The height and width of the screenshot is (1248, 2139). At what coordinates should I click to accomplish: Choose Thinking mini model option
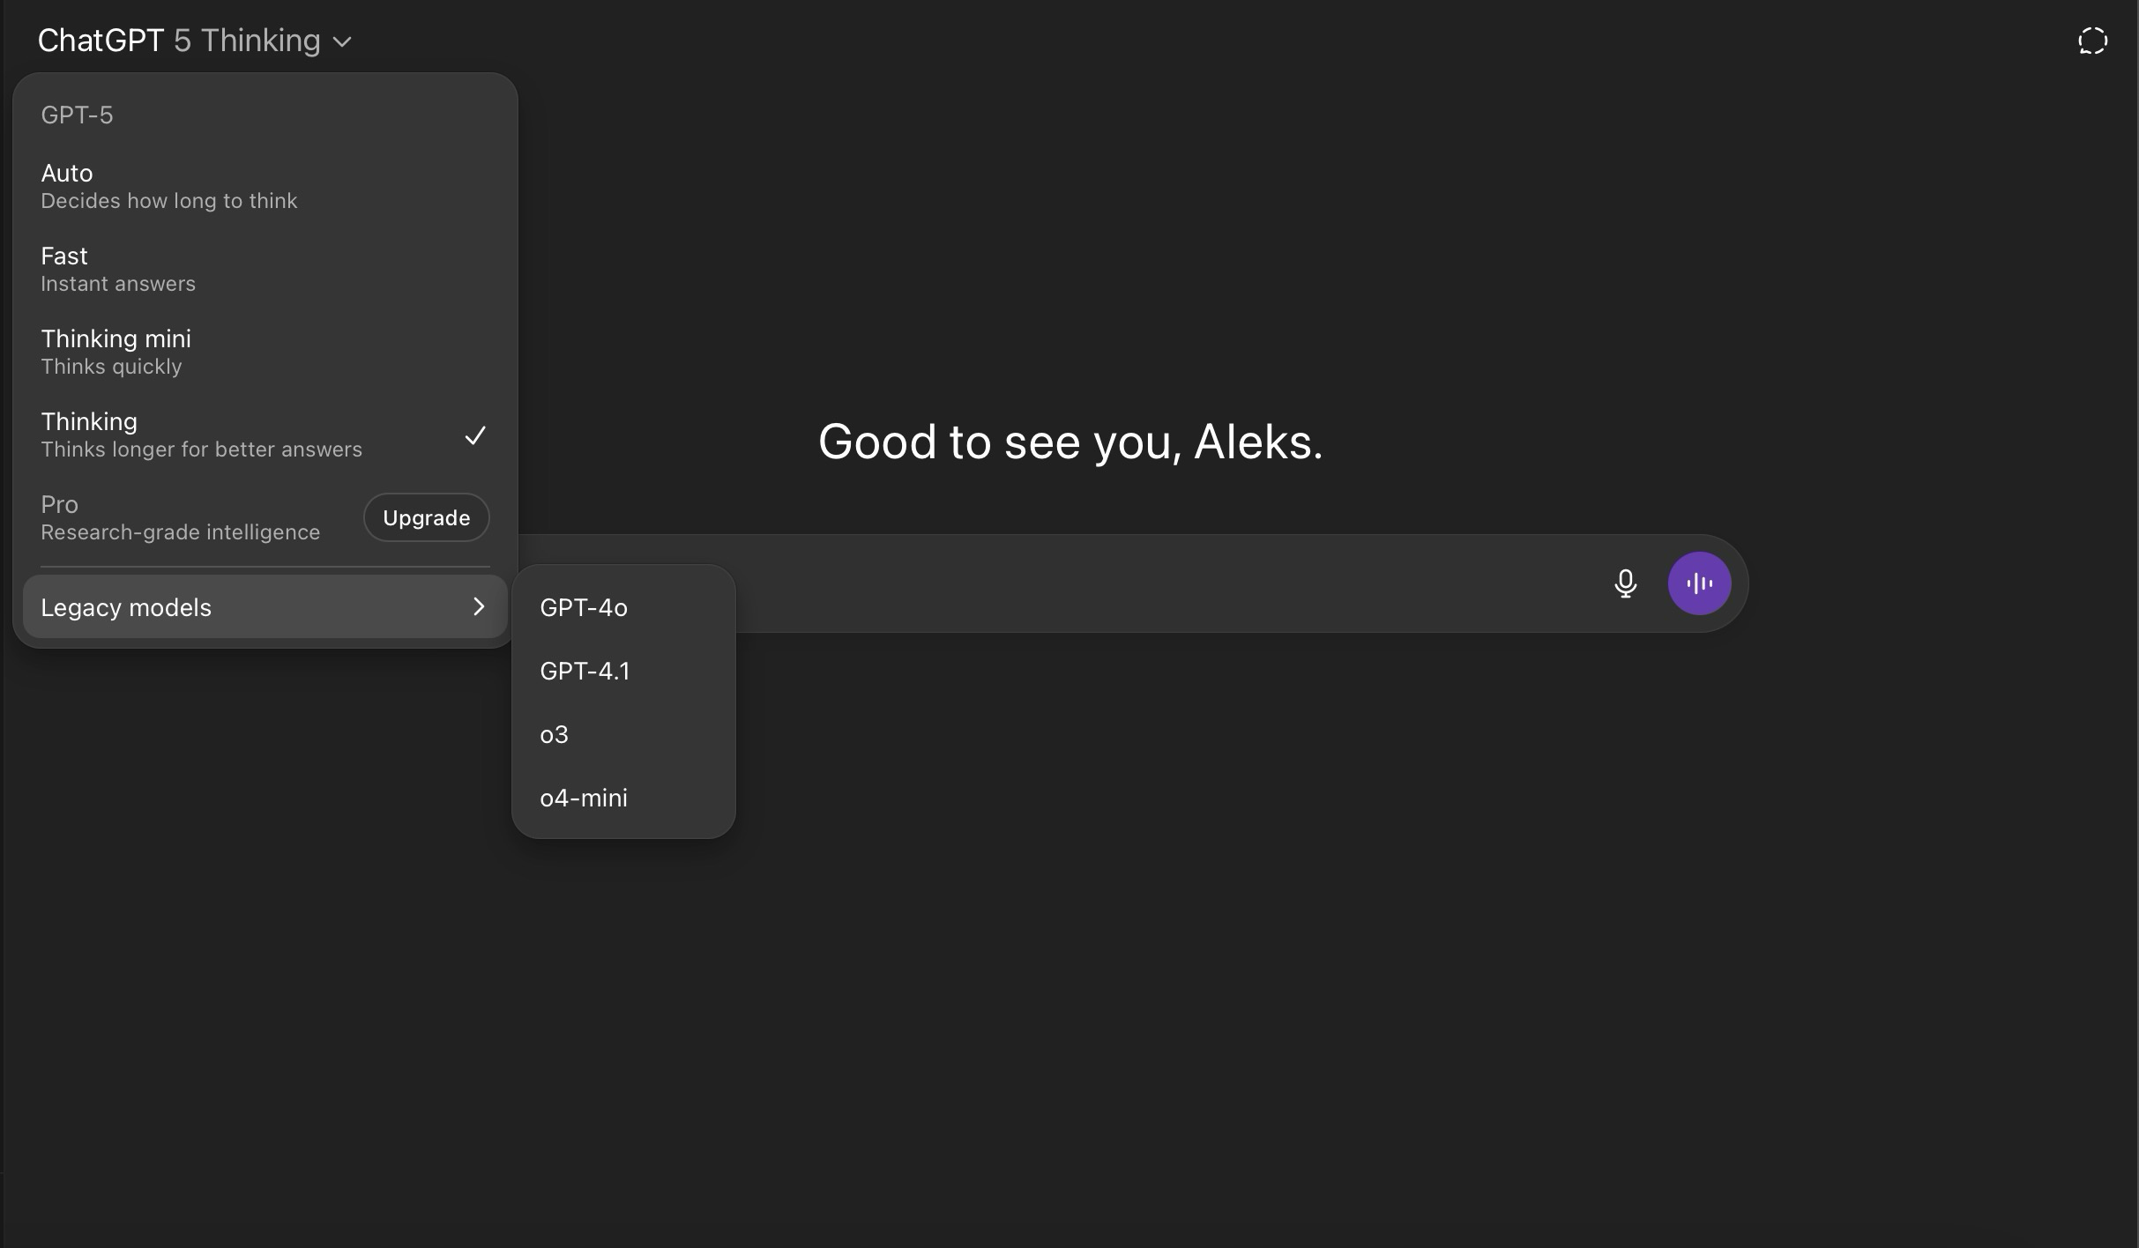(x=116, y=352)
